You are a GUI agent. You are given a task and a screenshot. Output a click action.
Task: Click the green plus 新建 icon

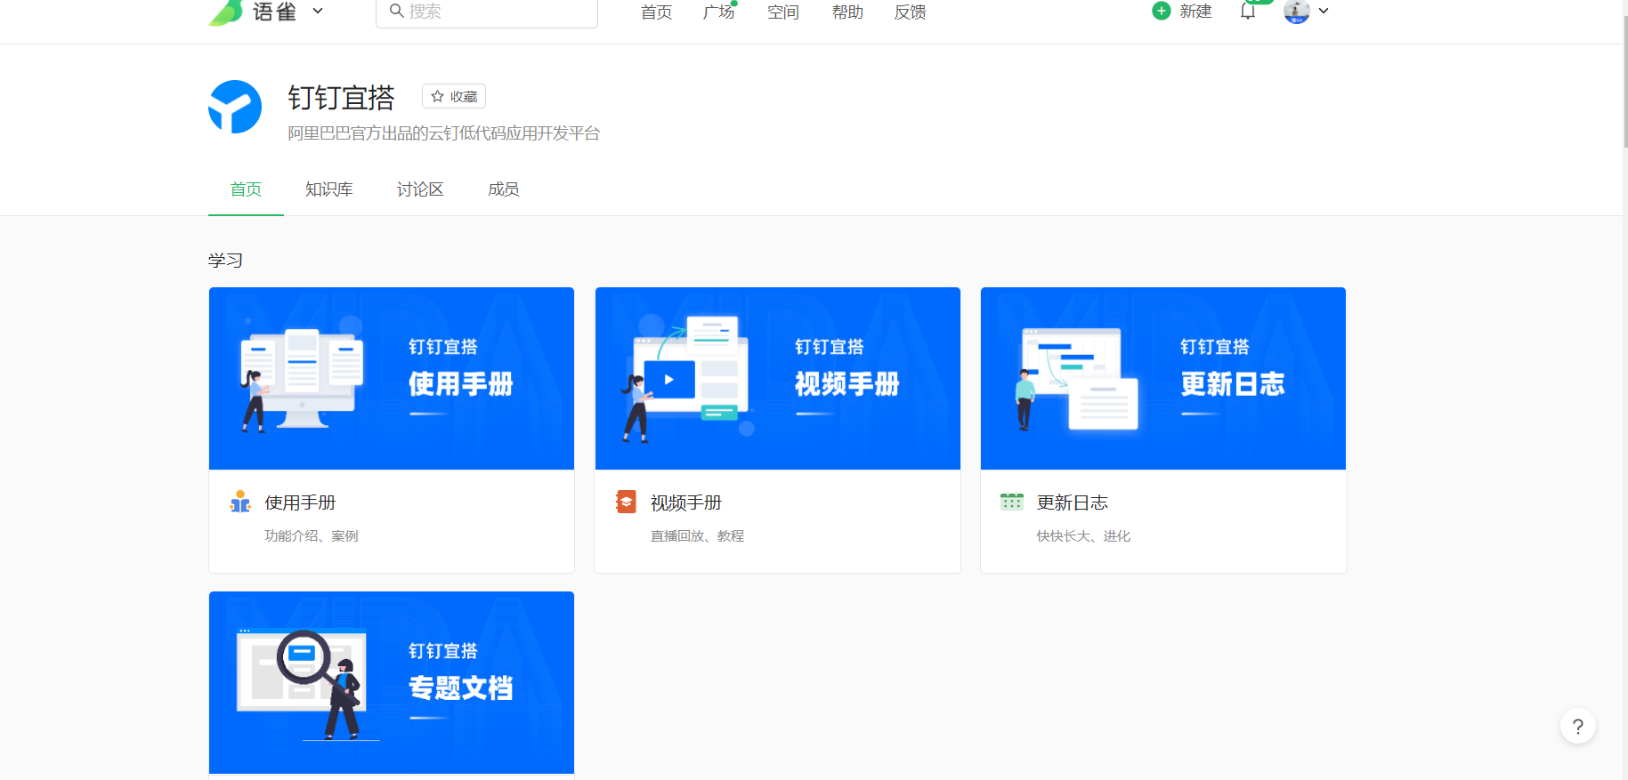pos(1162,11)
